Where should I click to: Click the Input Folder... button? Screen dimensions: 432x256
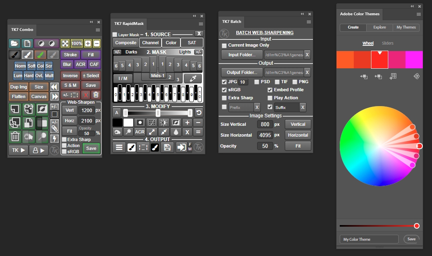tap(242, 55)
